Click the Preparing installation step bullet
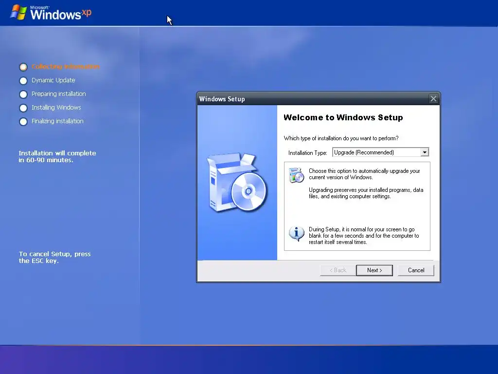498x374 pixels. pyautogui.click(x=23, y=94)
